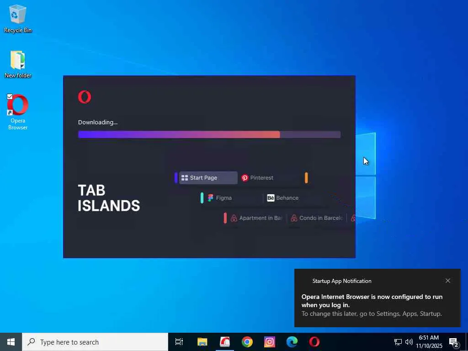This screenshot has width=468, height=351.
Task: Click the purple tab island handle
Action: (x=176, y=178)
